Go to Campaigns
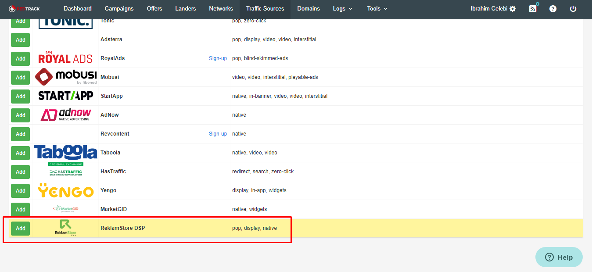This screenshot has height=272, width=592. pos(119,9)
